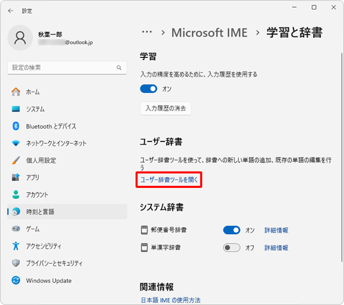Go to Microsoft IME breadcrumb
The image size is (344, 305).
209,32
